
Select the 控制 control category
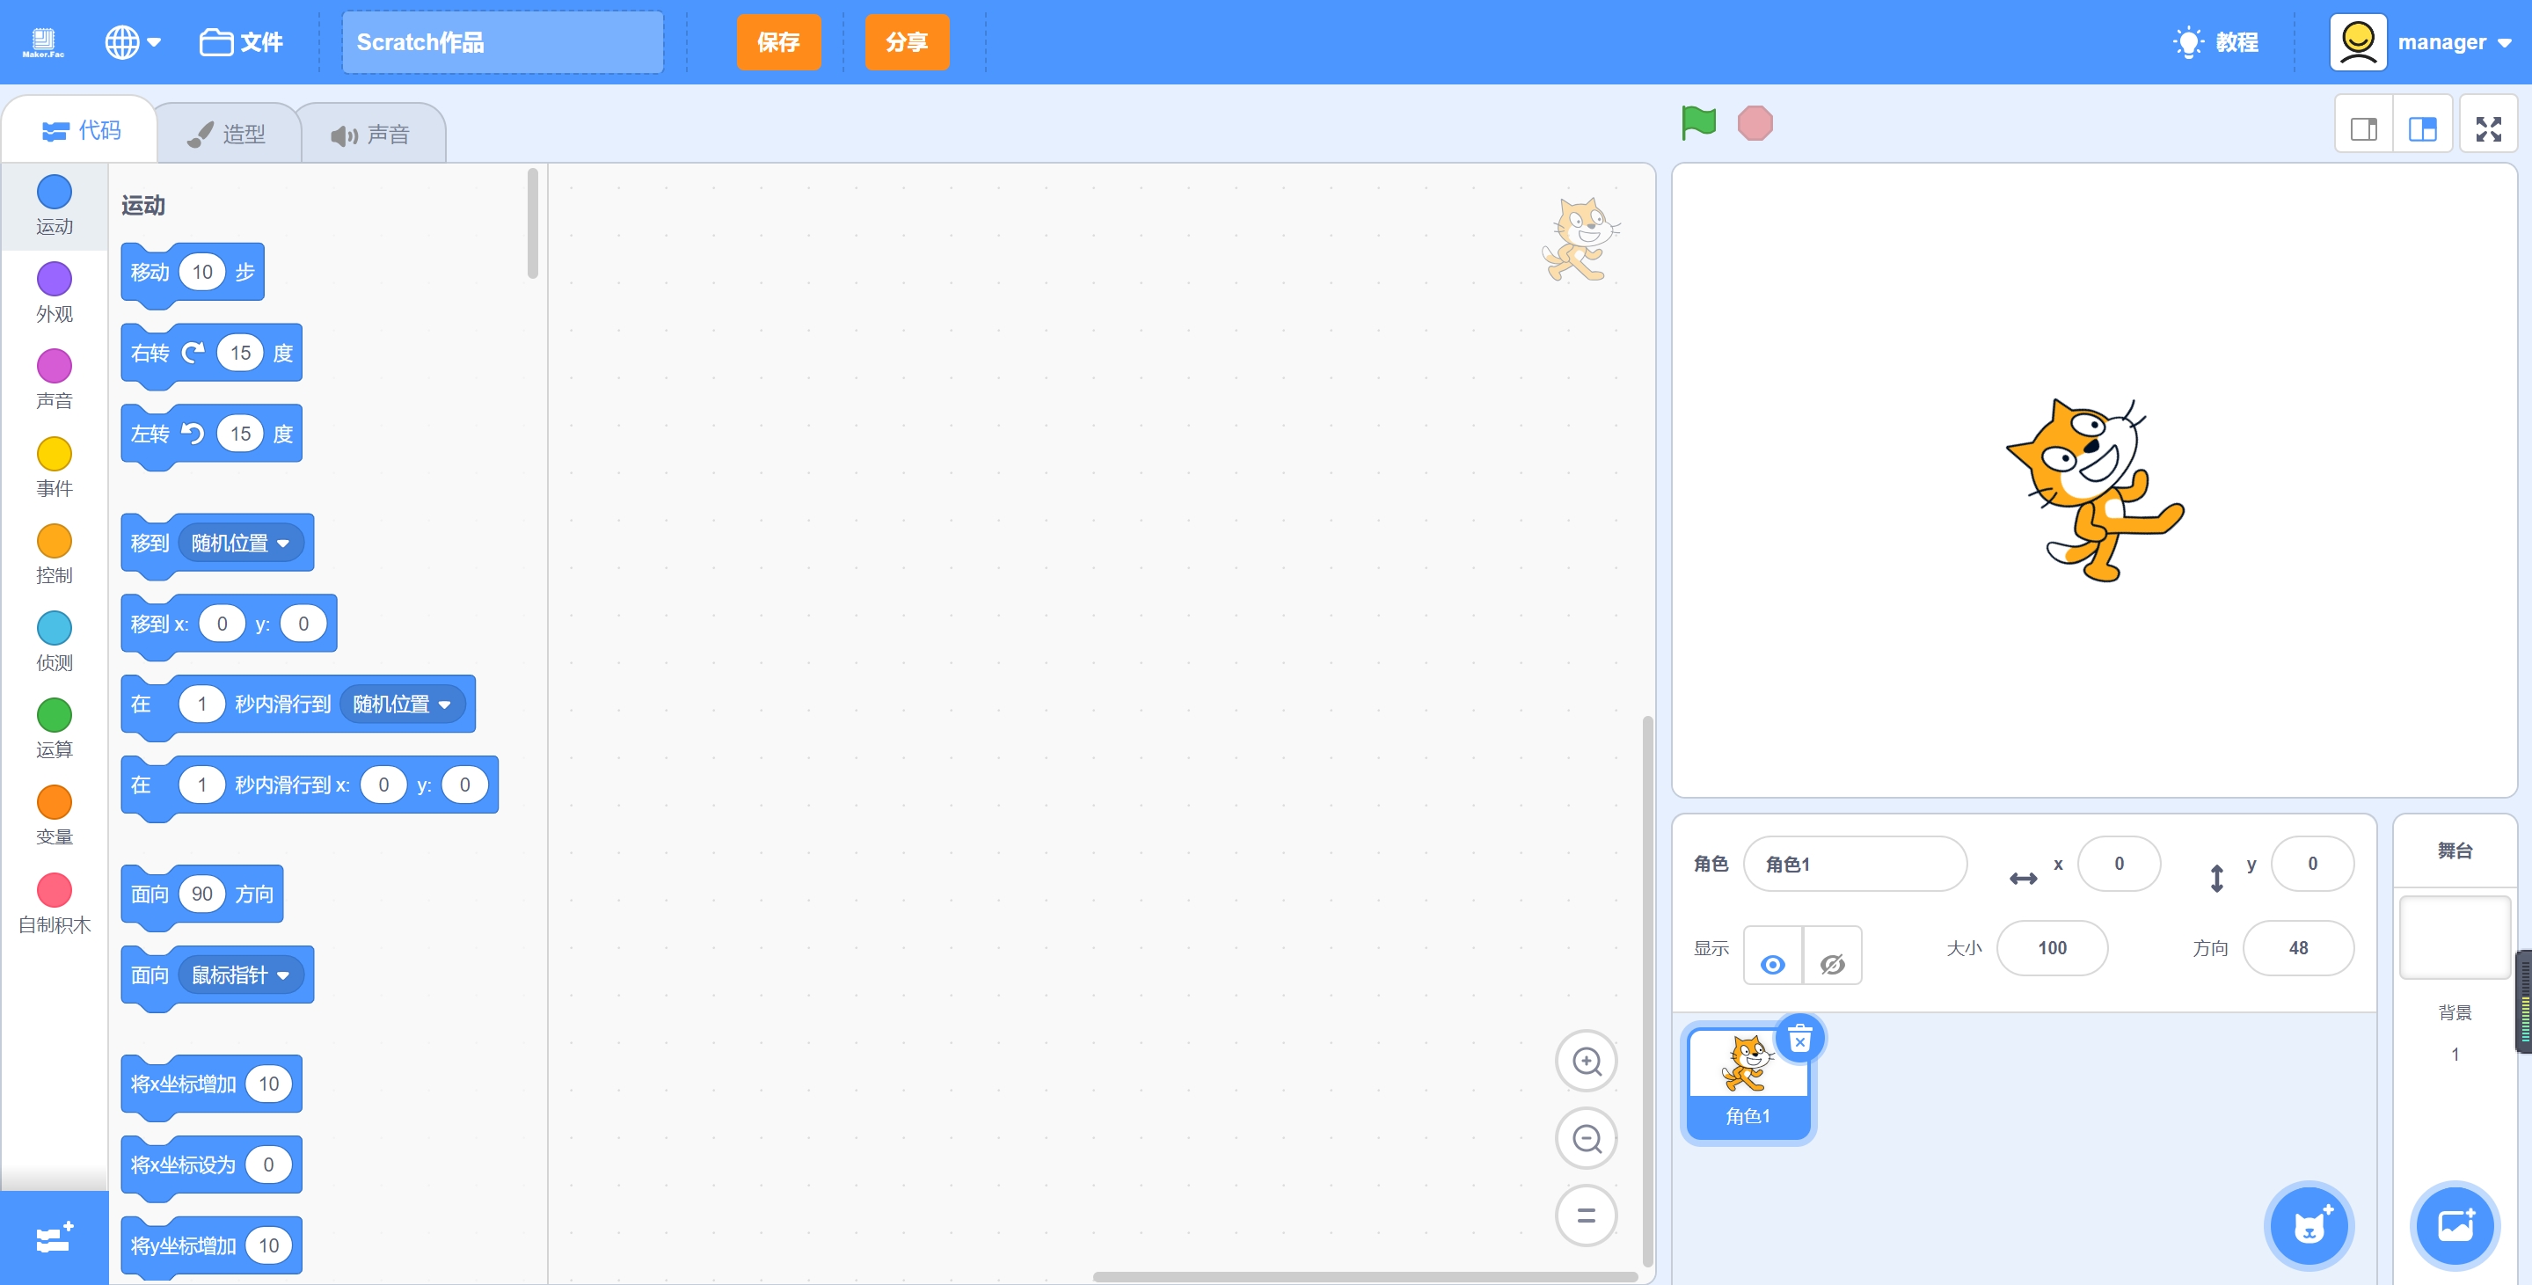[x=54, y=554]
